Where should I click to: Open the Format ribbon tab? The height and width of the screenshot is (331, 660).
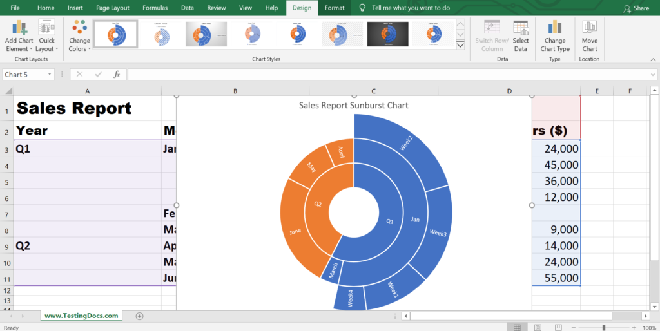335,8
